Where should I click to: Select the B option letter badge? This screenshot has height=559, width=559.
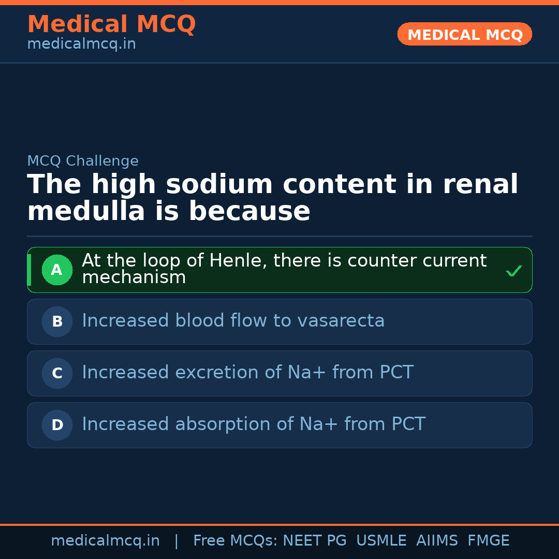57,321
